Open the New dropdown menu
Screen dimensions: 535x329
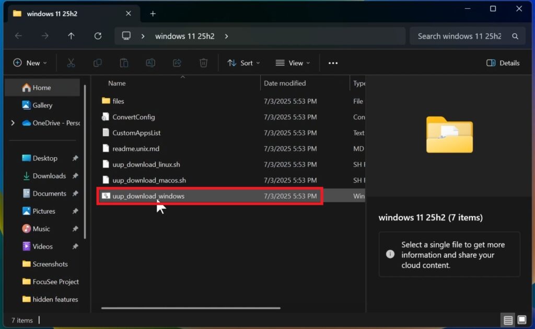tap(30, 63)
